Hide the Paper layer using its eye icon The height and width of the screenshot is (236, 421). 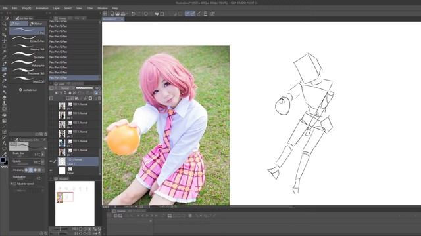(x=51, y=170)
